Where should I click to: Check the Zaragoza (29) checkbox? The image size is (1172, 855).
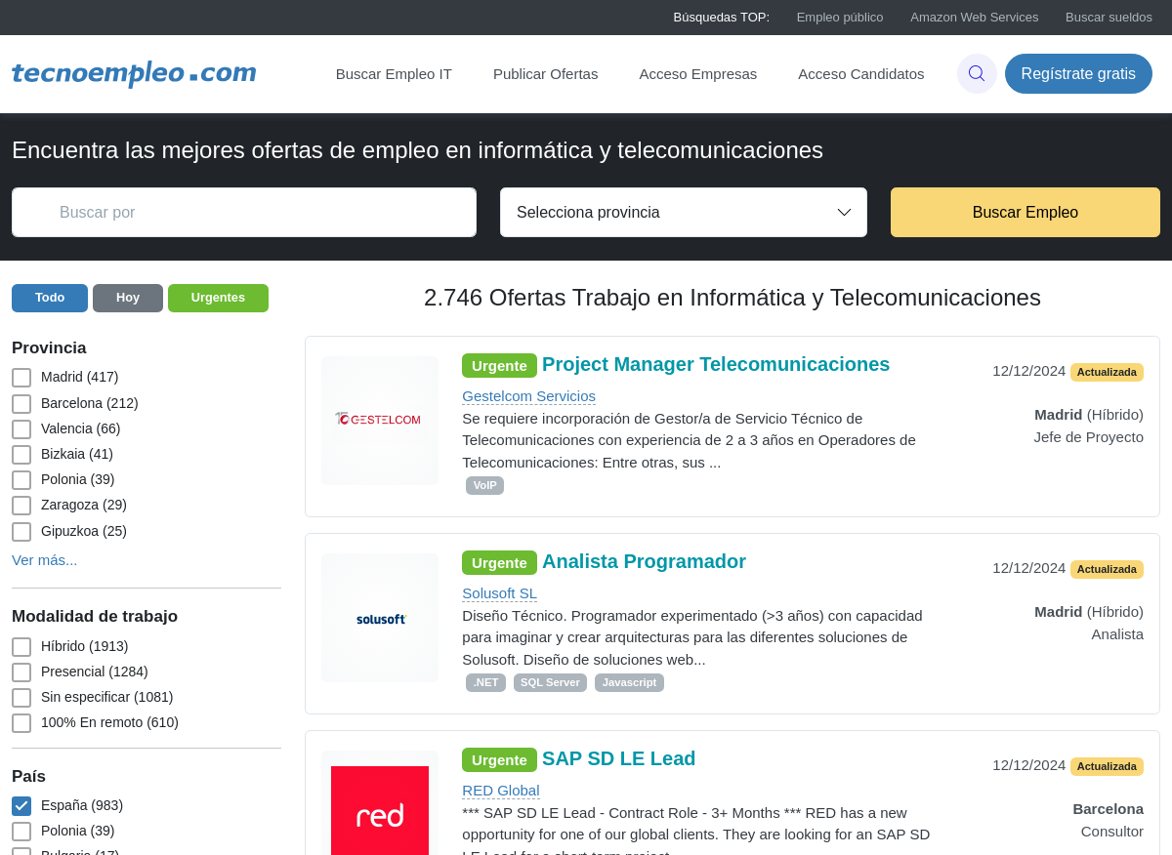click(21, 506)
